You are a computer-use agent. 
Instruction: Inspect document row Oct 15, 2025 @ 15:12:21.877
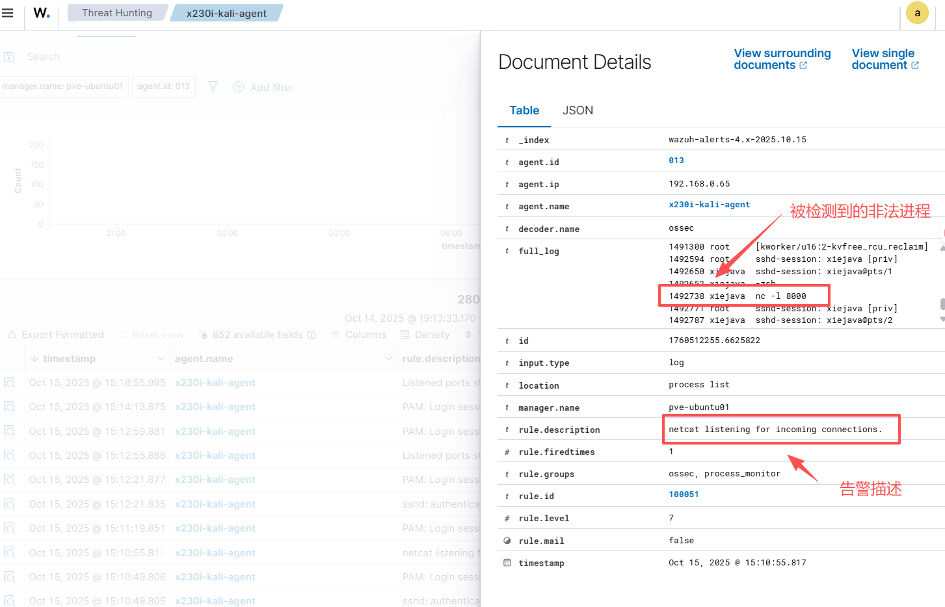9,480
